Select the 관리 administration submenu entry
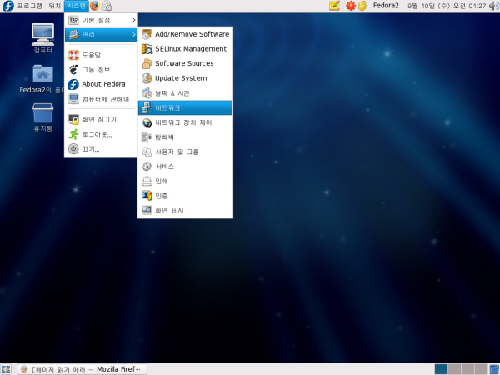The height and width of the screenshot is (375, 500). [x=101, y=34]
